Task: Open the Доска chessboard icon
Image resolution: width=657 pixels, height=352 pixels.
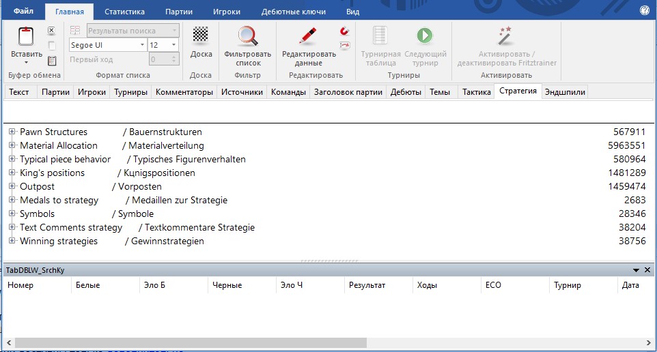Action: [x=200, y=35]
